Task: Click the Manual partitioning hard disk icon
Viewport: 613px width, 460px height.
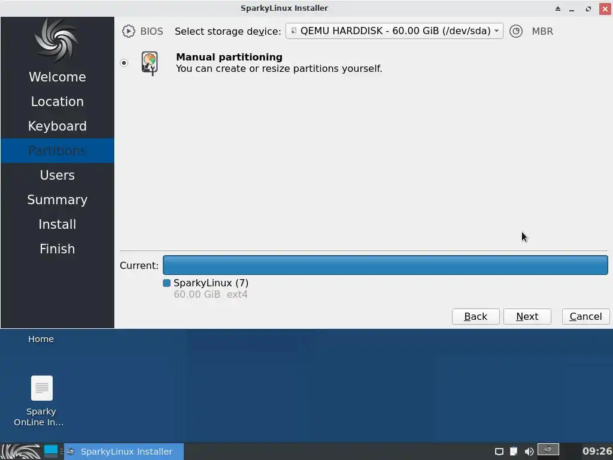Action: coord(150,63)
